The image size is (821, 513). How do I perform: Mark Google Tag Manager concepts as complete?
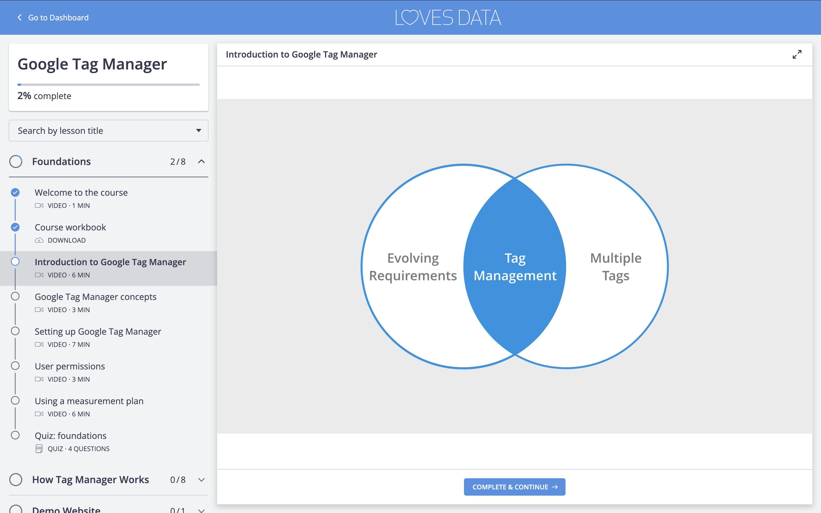(x=15, y=296)
